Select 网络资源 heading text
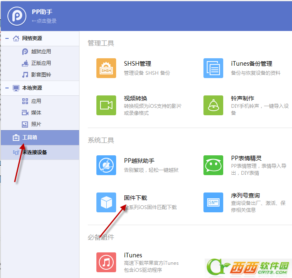The width and height of the screenshot is (292, 278). 32,38
